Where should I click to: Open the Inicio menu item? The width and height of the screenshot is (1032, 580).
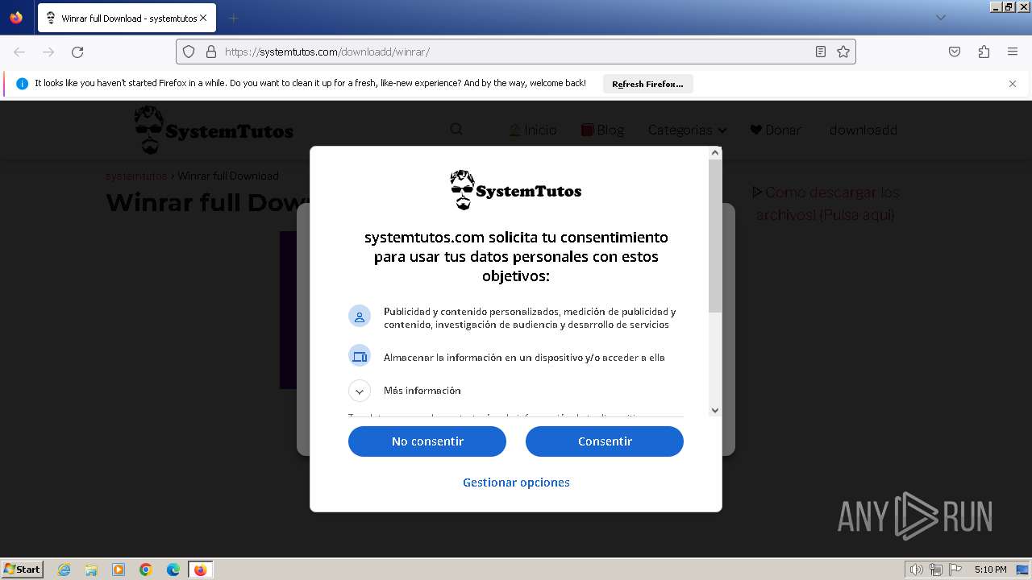[532, 130]
